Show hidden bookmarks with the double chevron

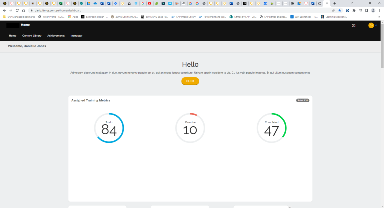[379, 17]
